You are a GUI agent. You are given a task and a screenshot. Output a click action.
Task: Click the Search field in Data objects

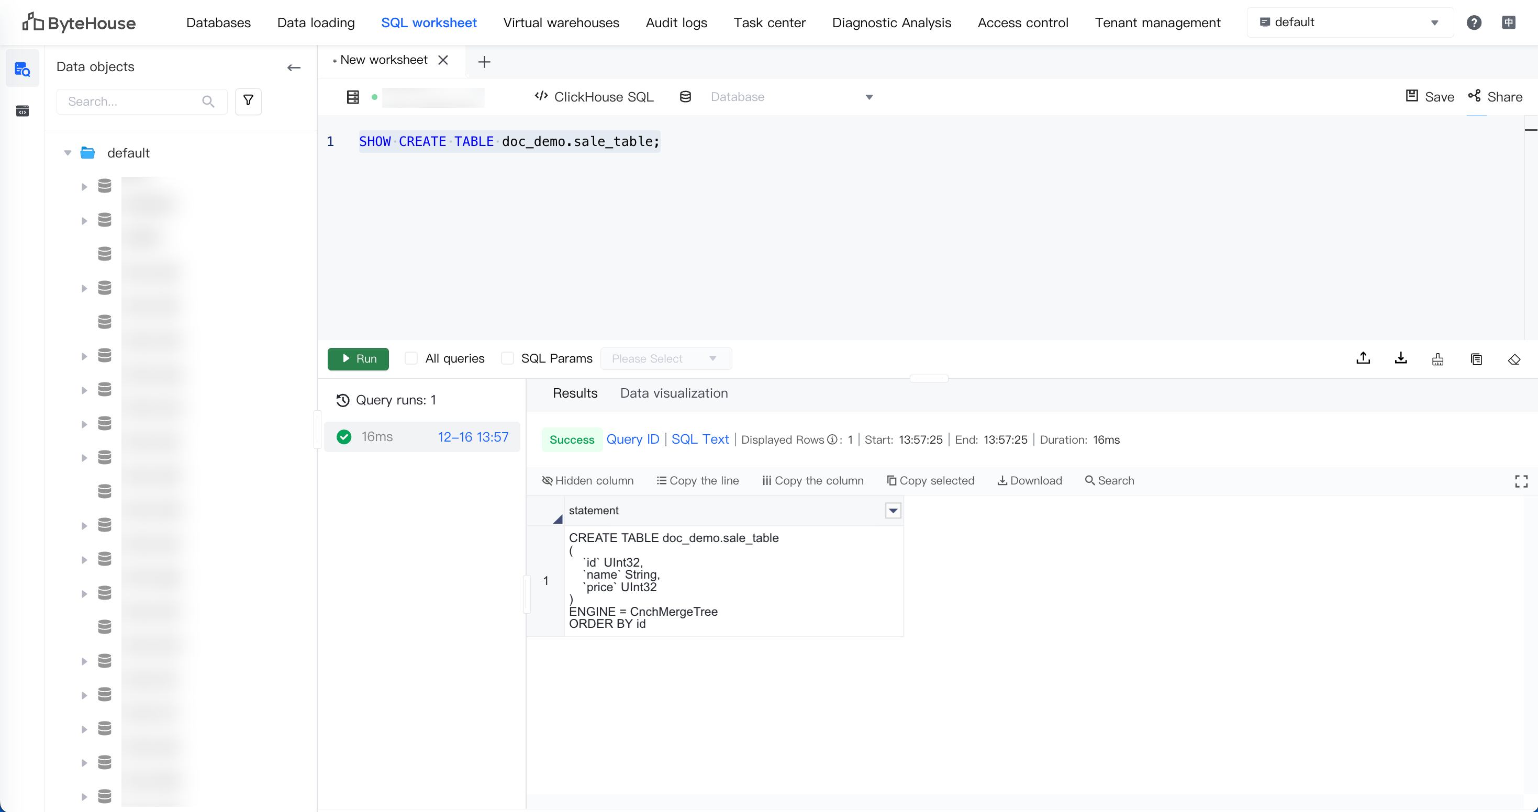(x=132, y=101)
